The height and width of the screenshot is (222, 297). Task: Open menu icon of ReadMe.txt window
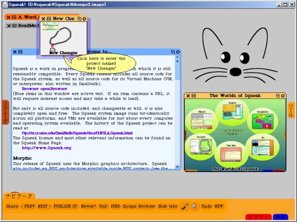pyautogui.click(x=14, y=26)
